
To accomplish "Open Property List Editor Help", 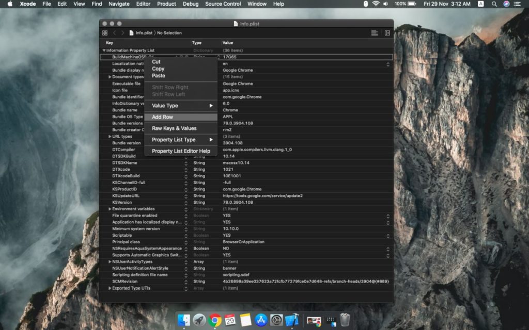I will pyautogui.click(x=181, y=151).
